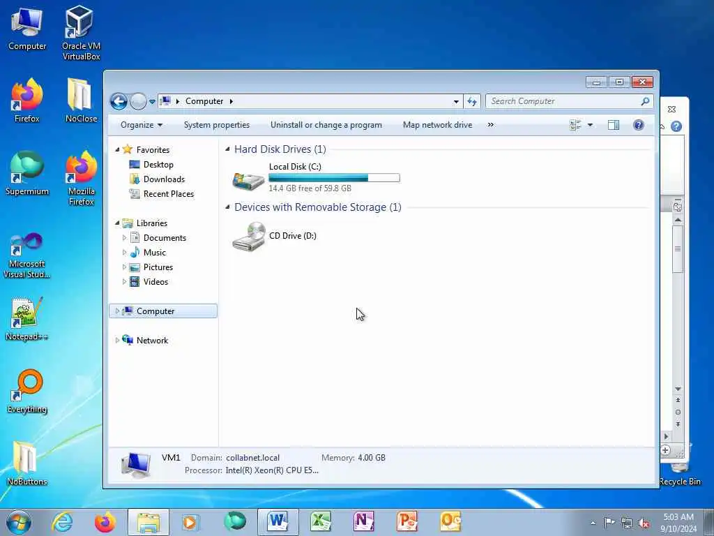Select Computer in navigation pane
This screenshot has height=536, width=714.
pyautogui.click(x=163, y=311)
